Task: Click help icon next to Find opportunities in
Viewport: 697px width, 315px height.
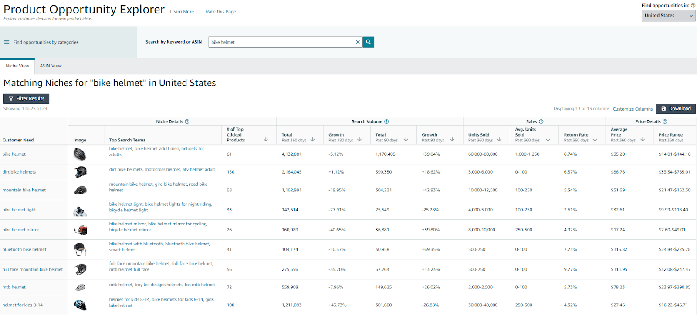Action: pos(693,6)
